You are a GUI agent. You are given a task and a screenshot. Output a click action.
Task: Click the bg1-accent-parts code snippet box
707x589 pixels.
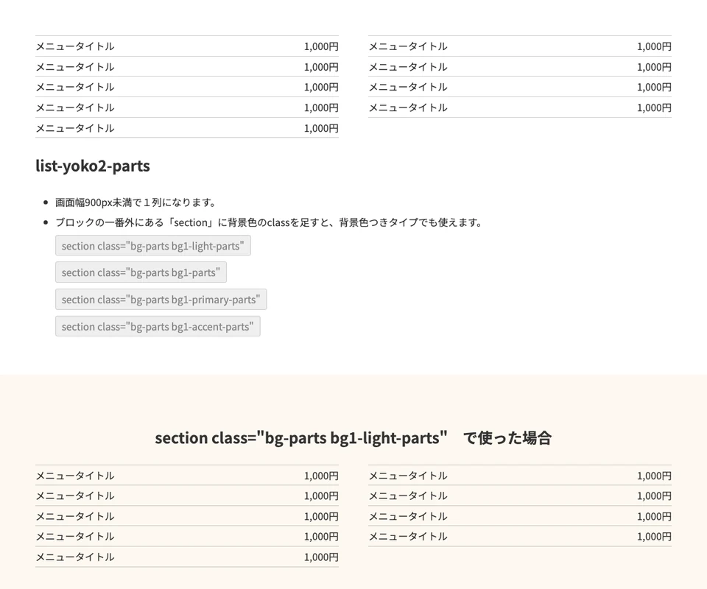pos(158,327)
